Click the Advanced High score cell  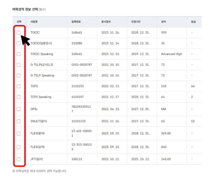pos(172,54)
